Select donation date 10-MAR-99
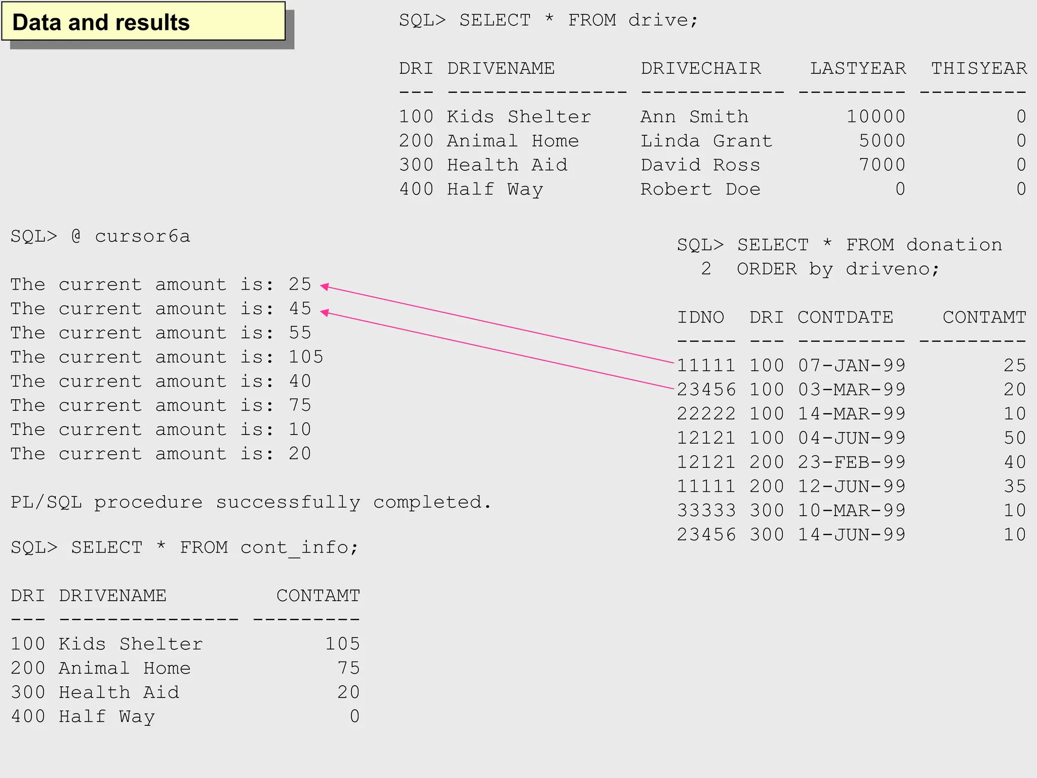Viewport: 1037px width, 778px height. 852,511
